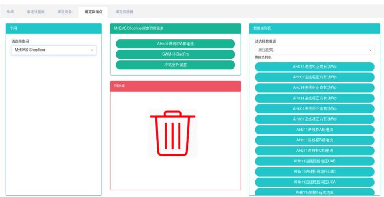The height and width of the screenshot is (197, 384).
Task: Switch to the 绑定计量表 tab
Action: pos(36,12)
